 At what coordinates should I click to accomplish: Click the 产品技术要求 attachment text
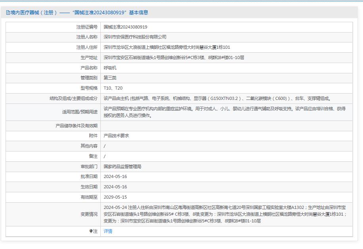tap(116, 136)
